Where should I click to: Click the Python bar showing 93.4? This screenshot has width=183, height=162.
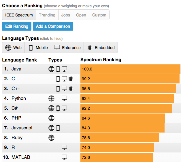coord(127,98)
